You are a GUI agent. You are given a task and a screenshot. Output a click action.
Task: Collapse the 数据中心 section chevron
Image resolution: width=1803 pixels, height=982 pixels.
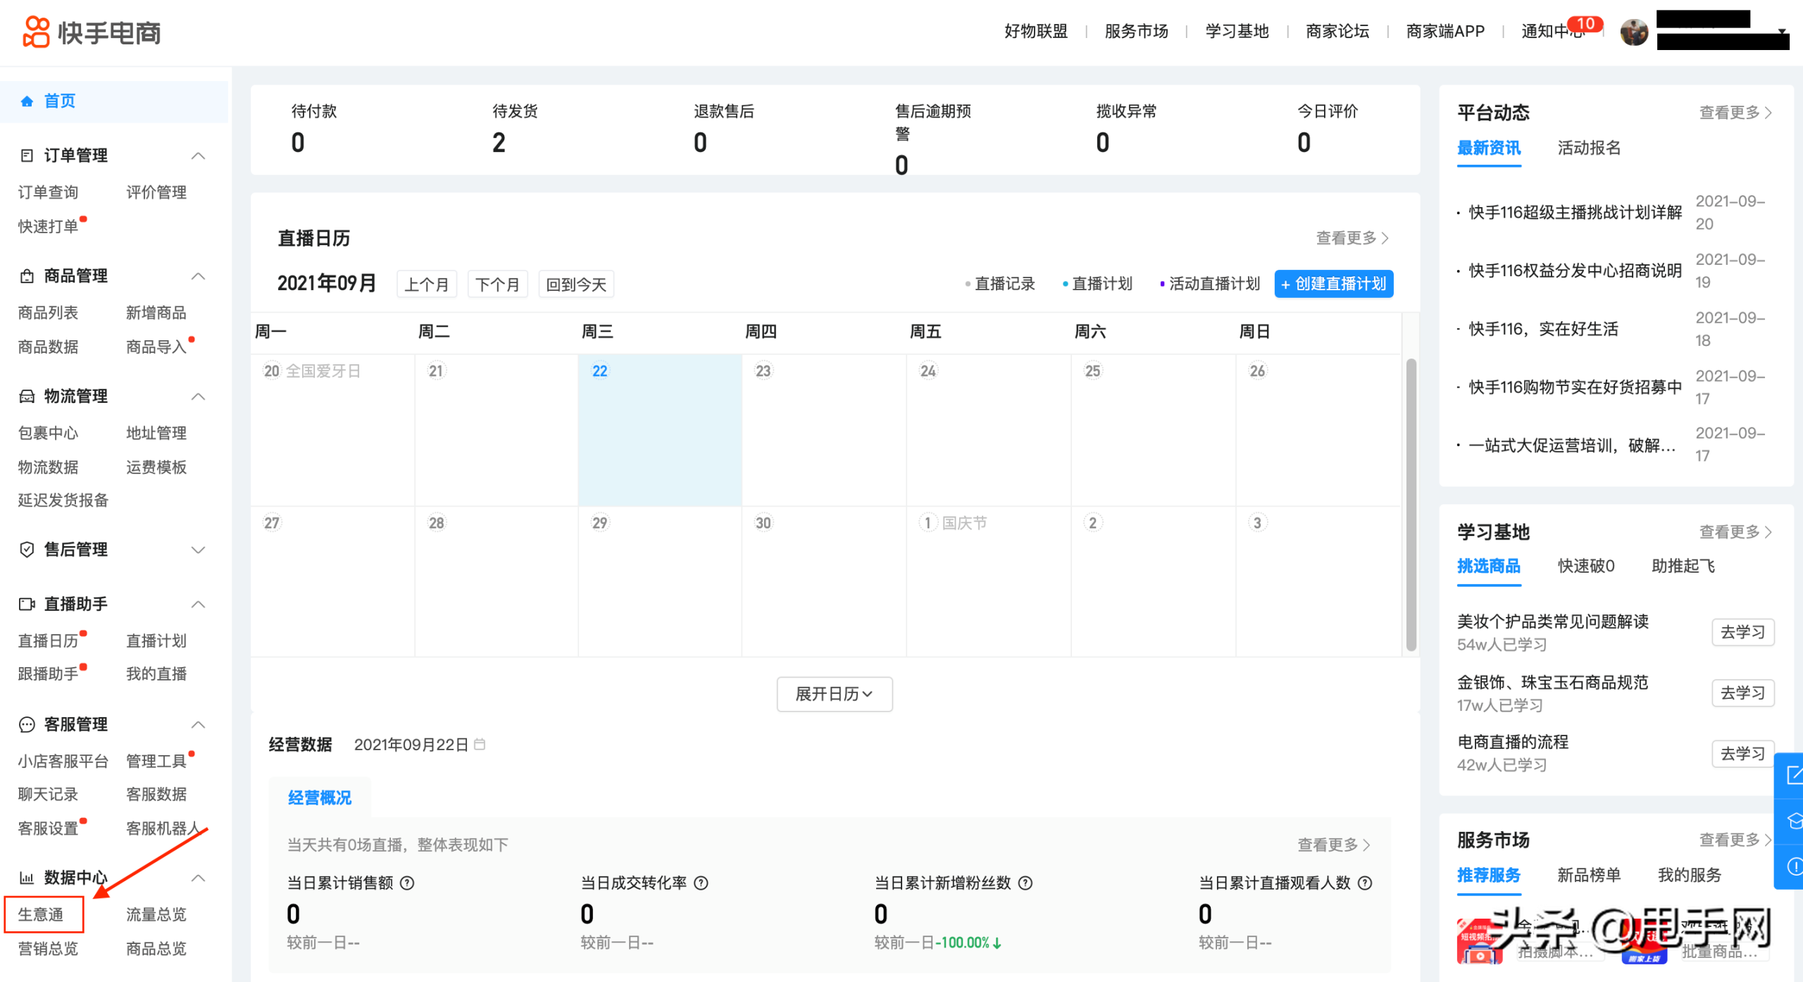(x=199, y=878)
